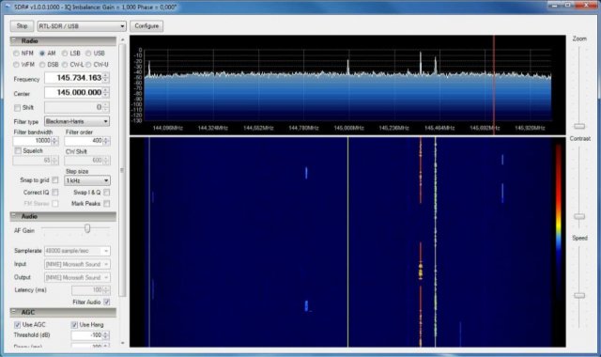Screen dimensions: 601x357
Task: Click the AF Gain slider handle
Action: pos(87,228)
